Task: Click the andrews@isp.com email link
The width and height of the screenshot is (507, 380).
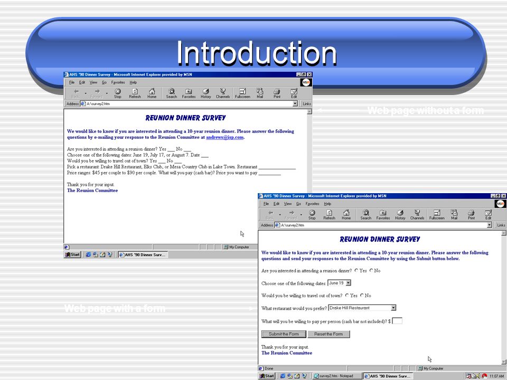Action: pyautogui.click(x=225, y=137)
